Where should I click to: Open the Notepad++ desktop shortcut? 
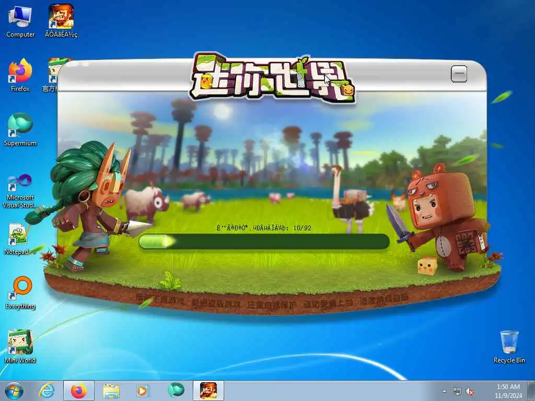click(17, 239)
